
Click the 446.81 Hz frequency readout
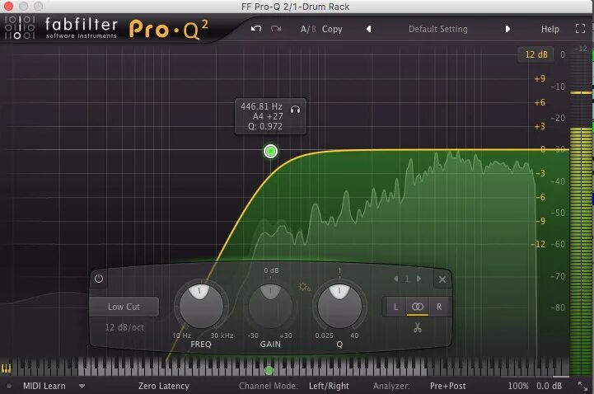(261, 106)
